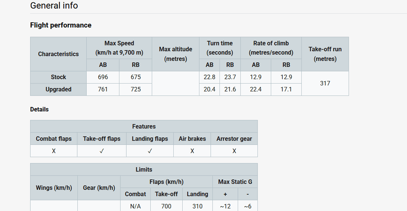Click the Limits table header
The width and height of the screenshot is (407, 211).
tap(144, 170)
